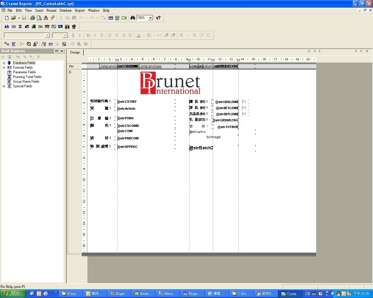Select the @strCSTREF field

[x=146, y=102]
